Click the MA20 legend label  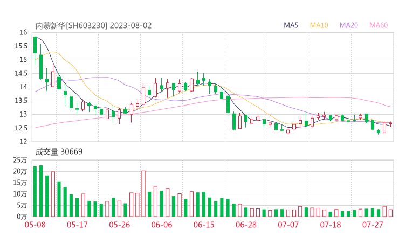coord(349,25)
